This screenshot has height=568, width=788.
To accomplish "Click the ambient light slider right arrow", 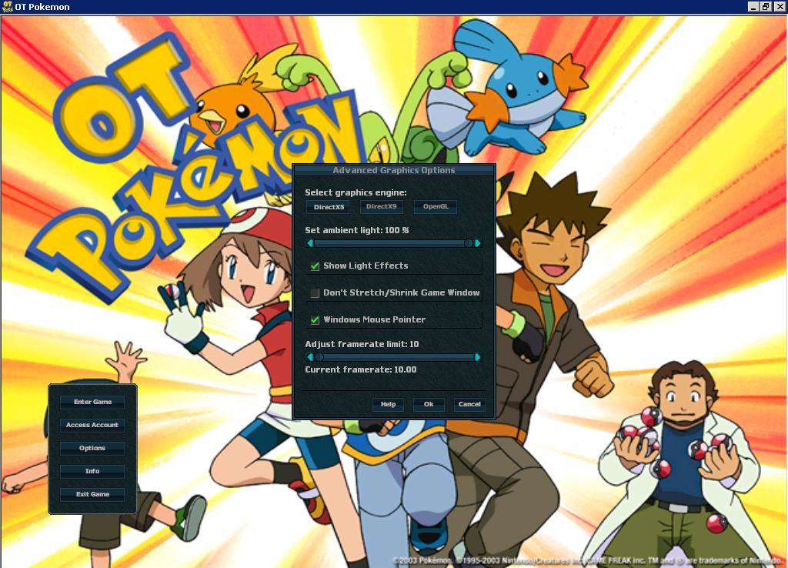I will click(478, 243).
